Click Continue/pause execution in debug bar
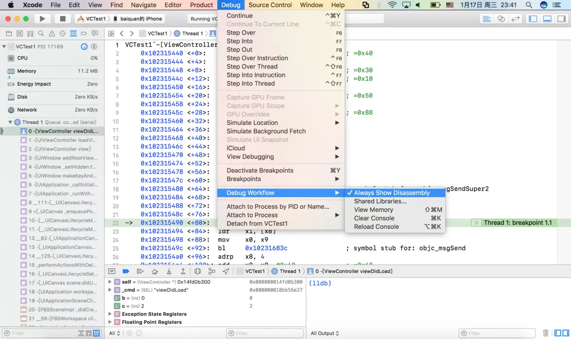Viewport: 571px width, 339px height. point(140,271)
